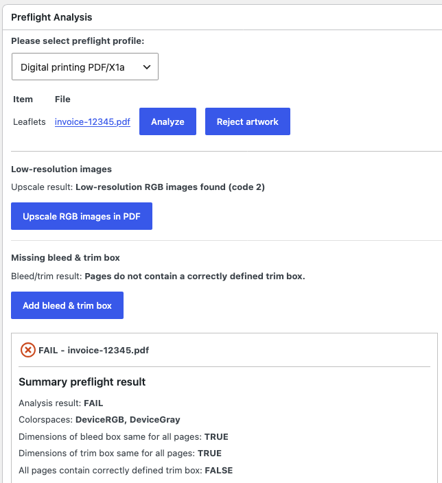Click the Item column header

click(23, 99)
